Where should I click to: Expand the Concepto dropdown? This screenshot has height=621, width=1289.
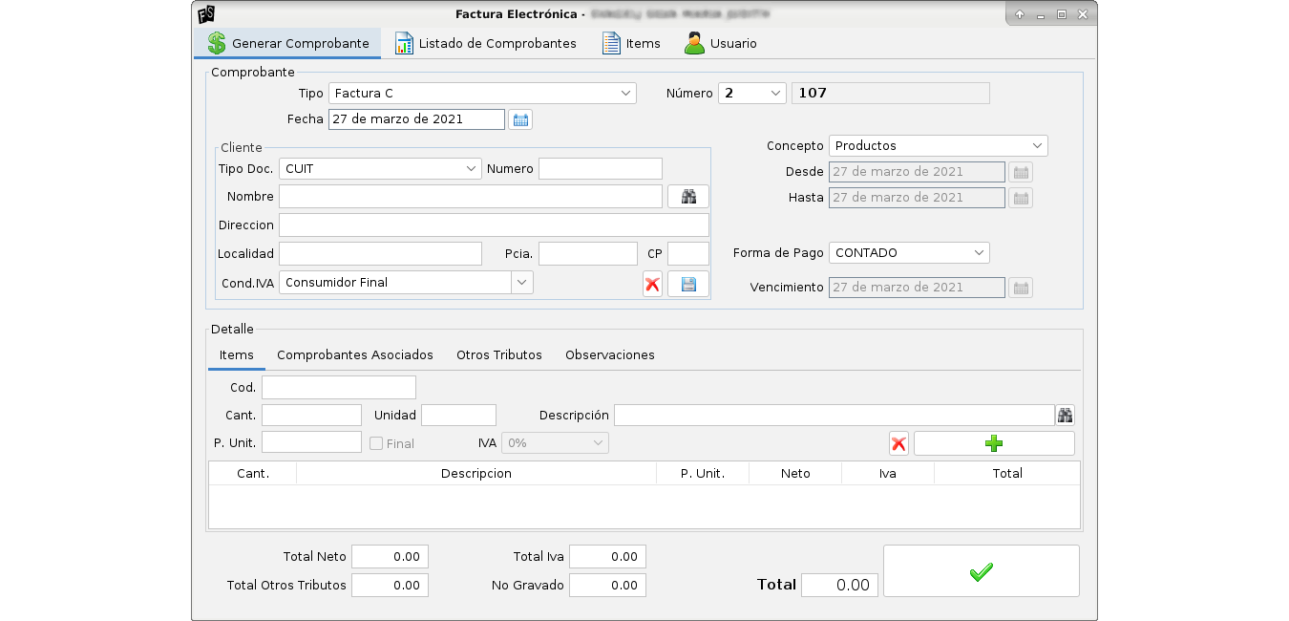pos(938,146)
